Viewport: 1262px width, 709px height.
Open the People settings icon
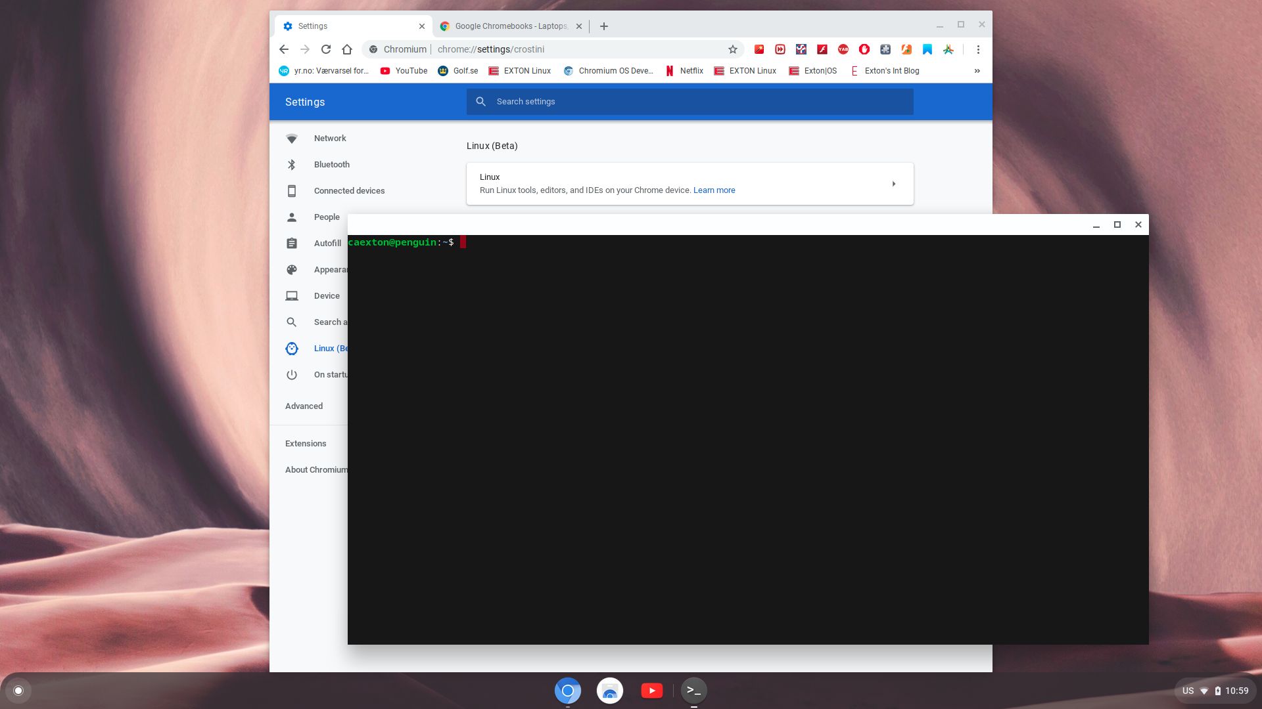tap(292, 217)
